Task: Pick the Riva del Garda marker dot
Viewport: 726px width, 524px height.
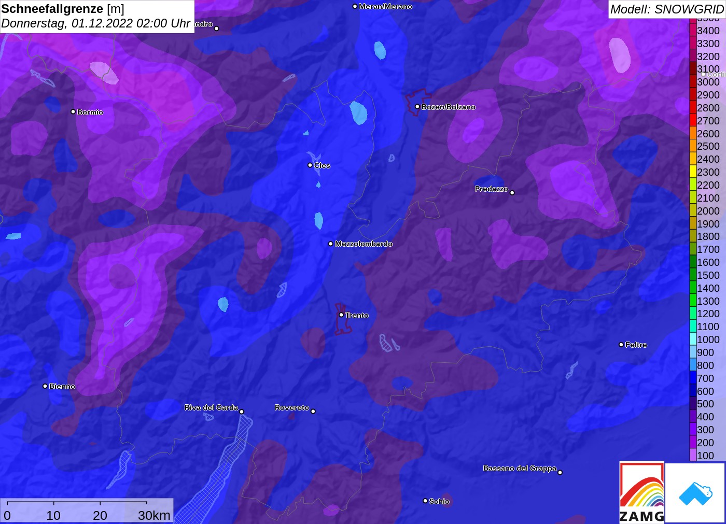Action: [242, 412]
